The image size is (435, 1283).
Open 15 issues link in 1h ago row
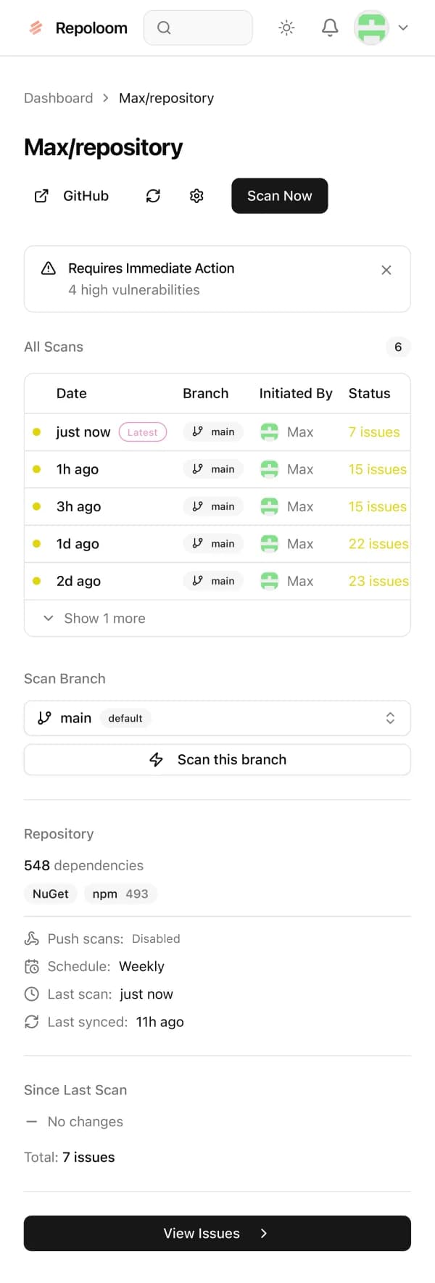(378, 469)
